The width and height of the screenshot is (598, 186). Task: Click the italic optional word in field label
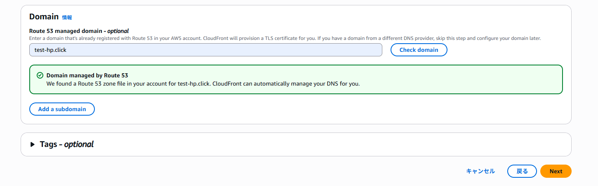point(118,31)
